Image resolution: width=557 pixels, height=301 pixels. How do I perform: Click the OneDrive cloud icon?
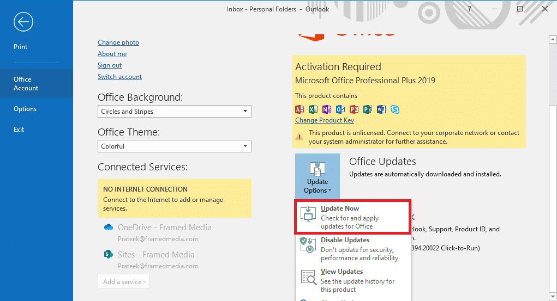point(109,228)
